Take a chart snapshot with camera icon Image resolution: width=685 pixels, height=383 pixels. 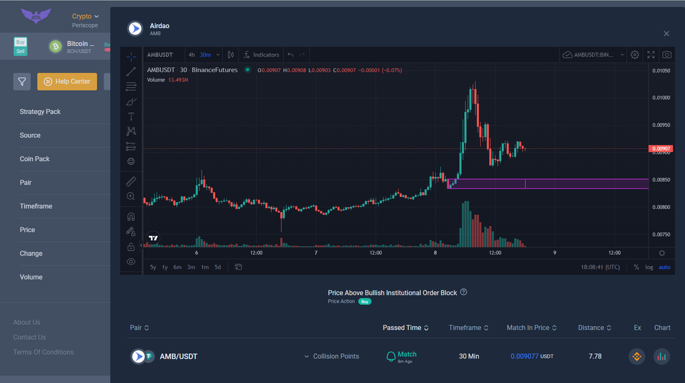pyautogui.click(x=666, y=55)
